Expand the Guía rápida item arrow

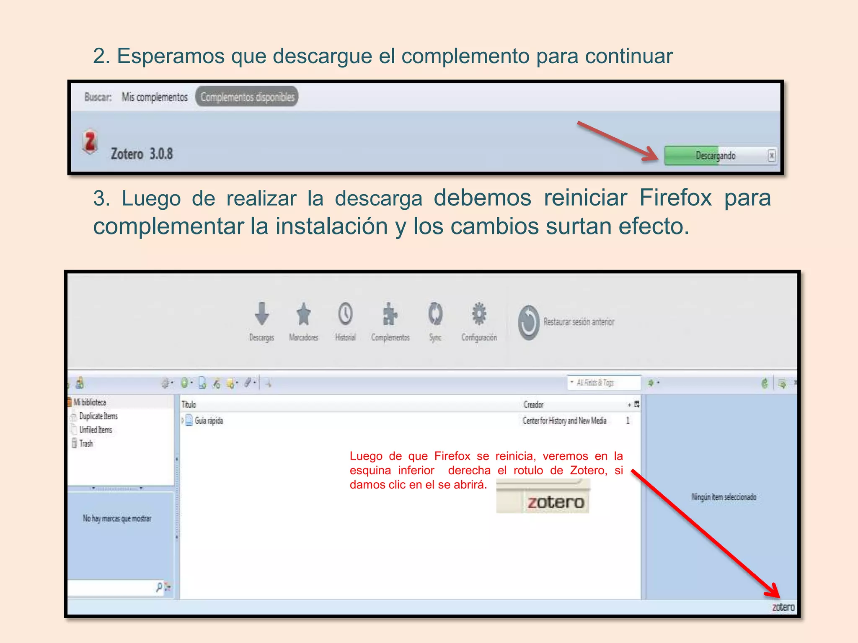click(183, 420)
